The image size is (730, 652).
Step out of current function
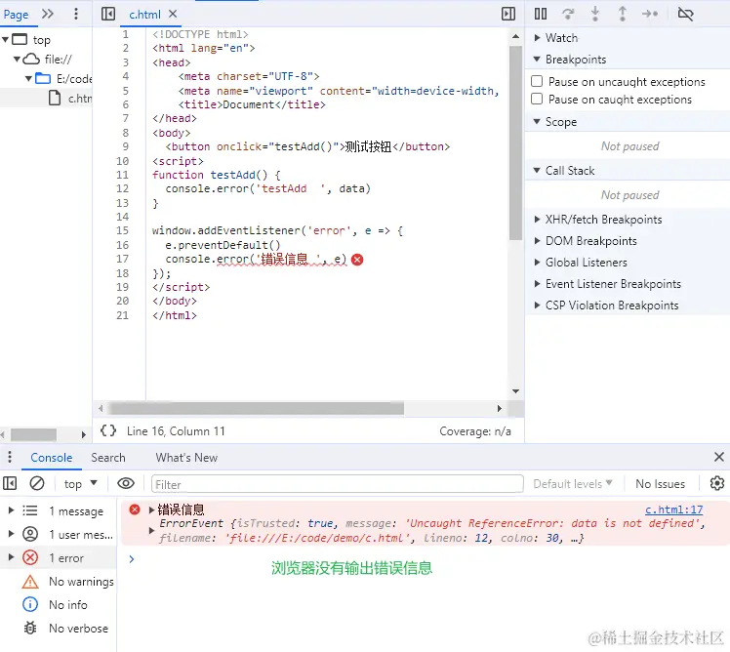(623, 14)
